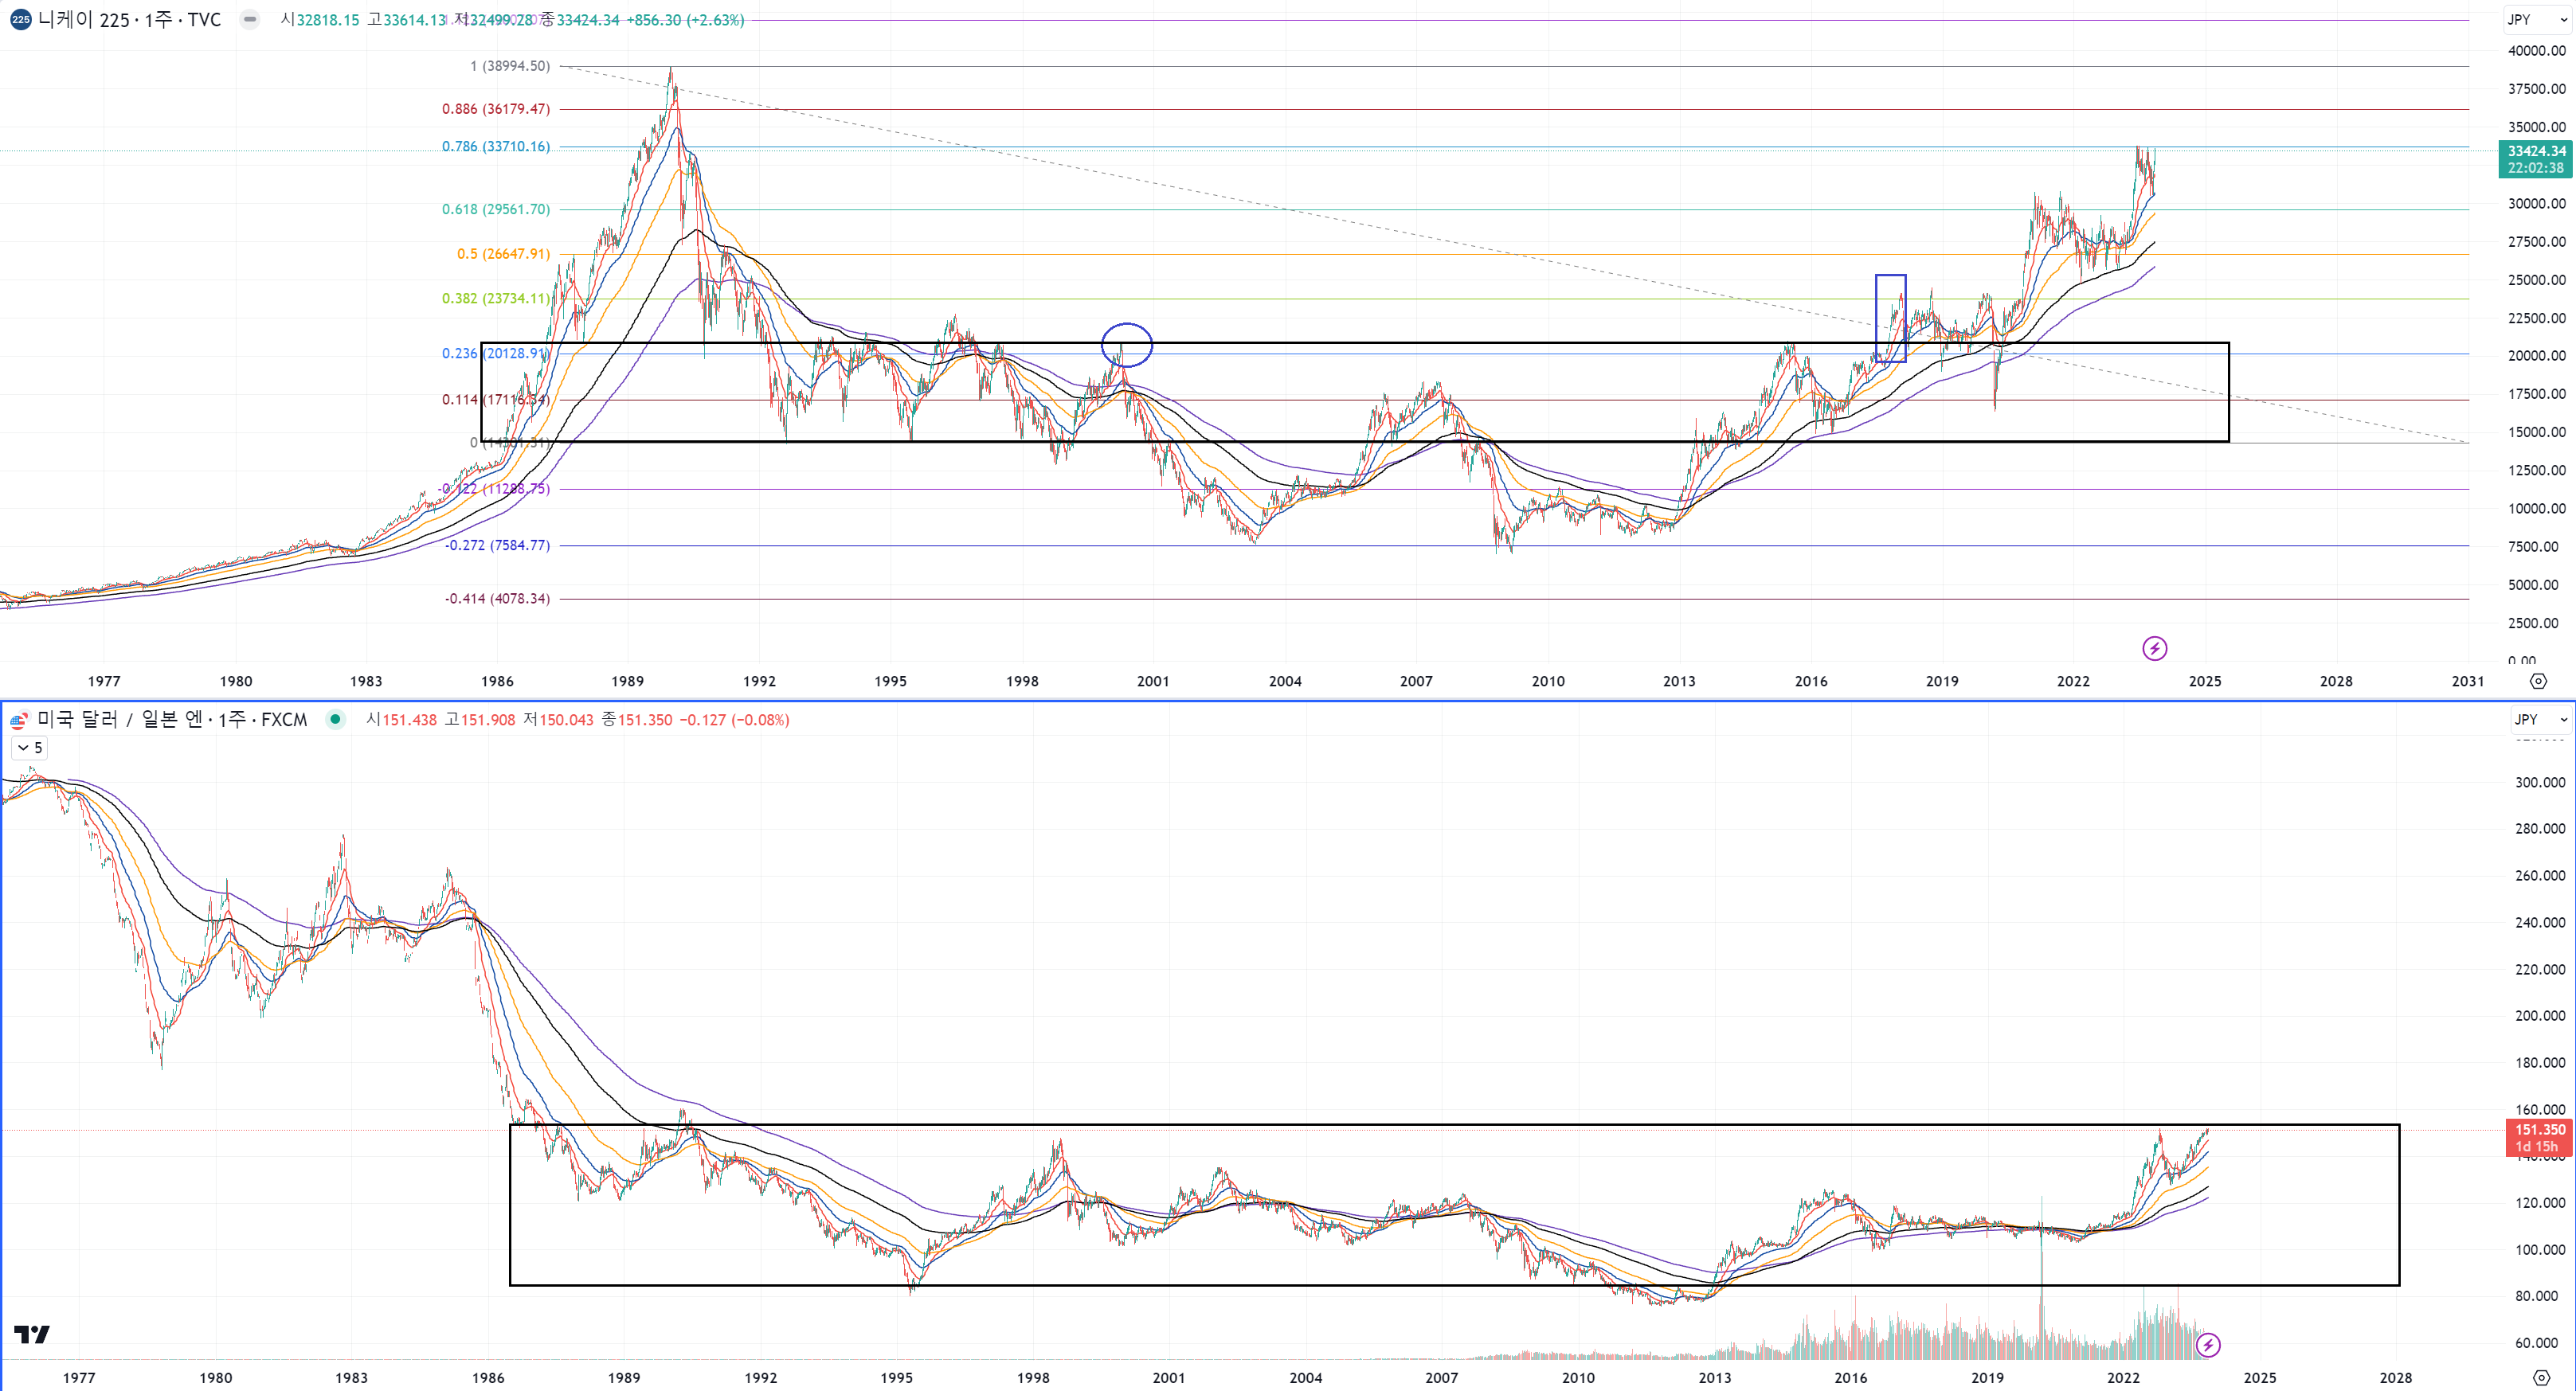Image resolution: width=2576 pixels, height=1391 pixels.
Task: Click the Nikkei 225 symbol logo icon
Action: point(20,20)
